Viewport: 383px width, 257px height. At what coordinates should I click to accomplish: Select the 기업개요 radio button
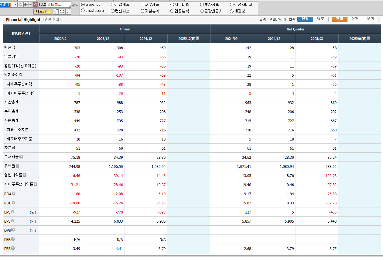[x=113, y=5]
